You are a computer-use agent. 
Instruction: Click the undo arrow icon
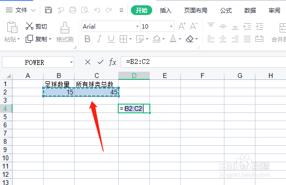pyautogui.click(x=97, y=10)
